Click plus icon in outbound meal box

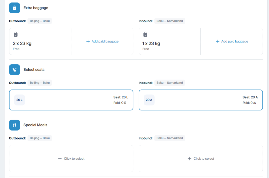tap(60, 159)
